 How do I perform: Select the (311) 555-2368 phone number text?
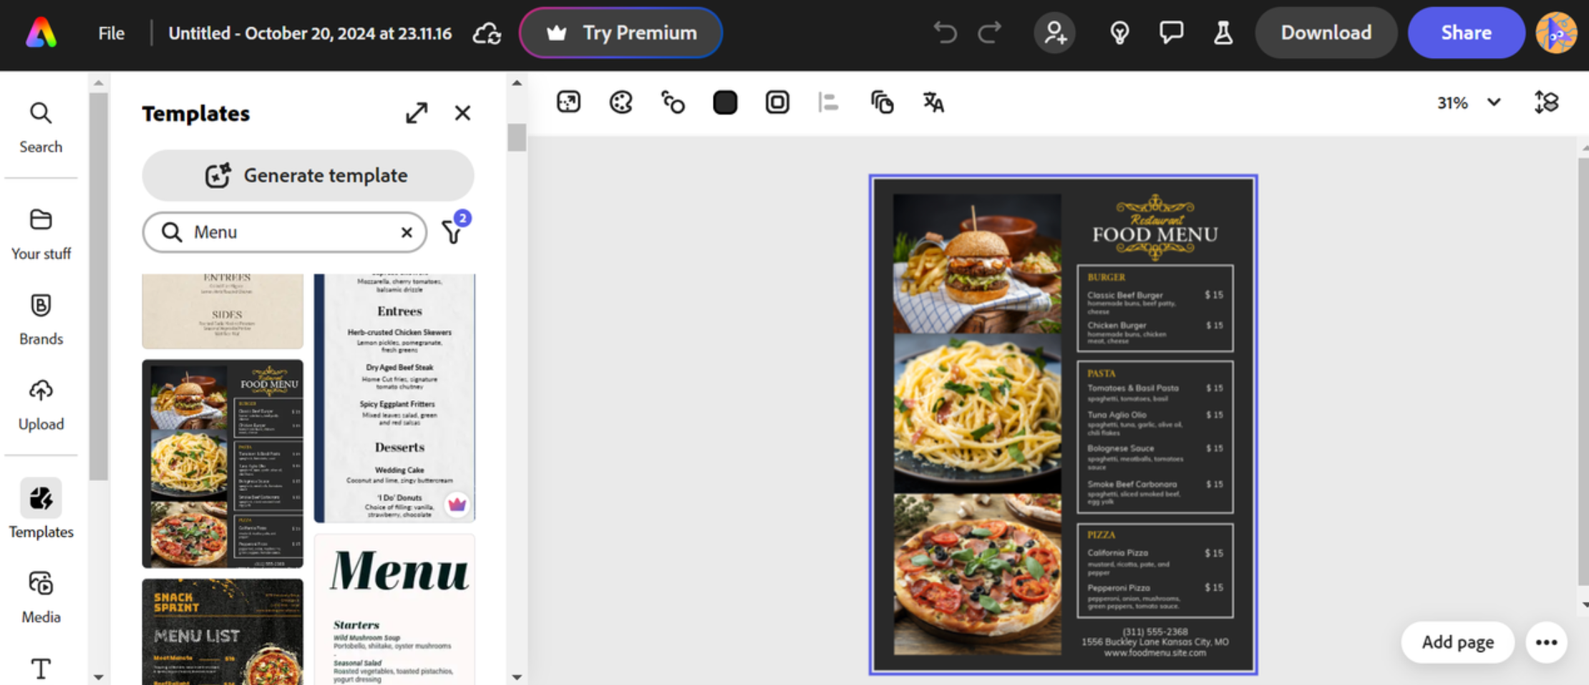(x=1155, y=632)
